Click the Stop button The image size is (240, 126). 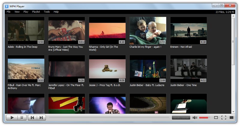(x=22, y=118)
